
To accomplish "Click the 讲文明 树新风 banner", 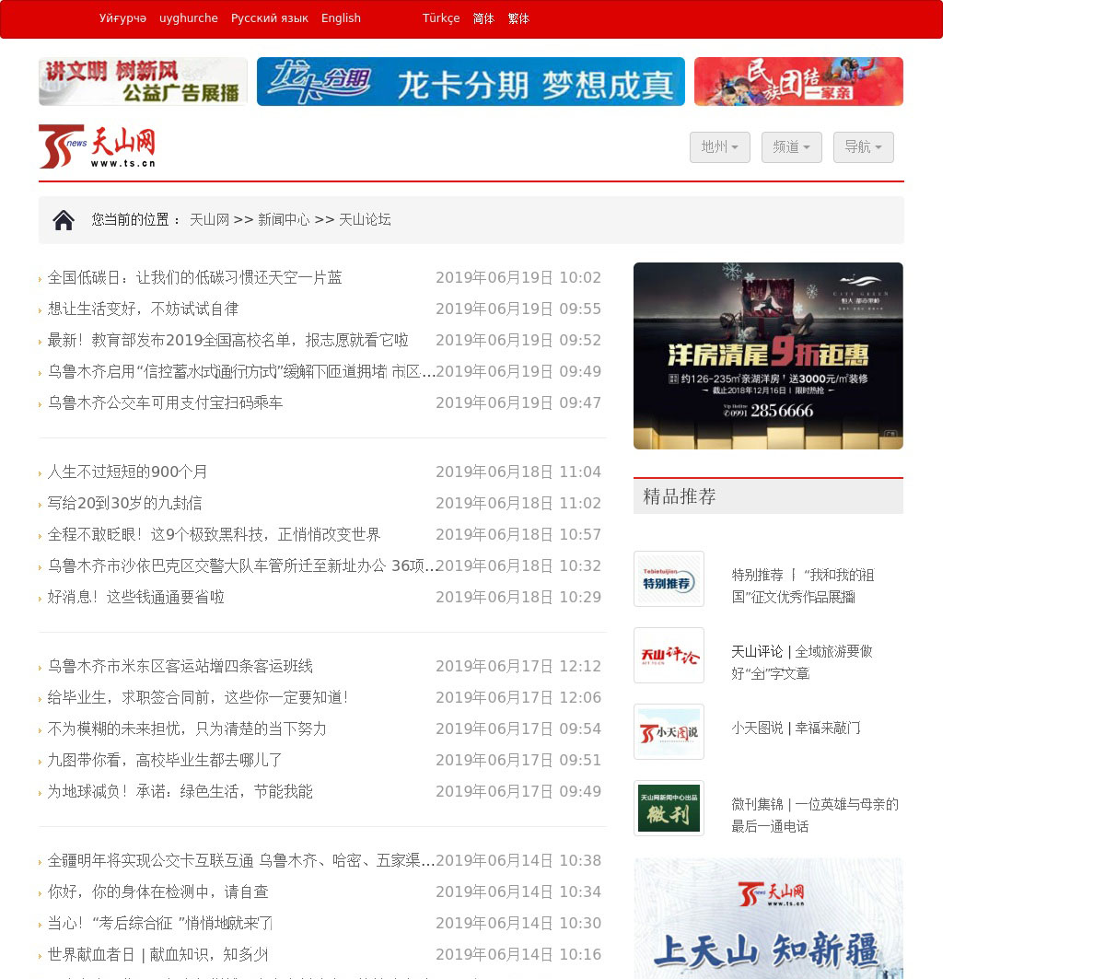I will 143,81.
